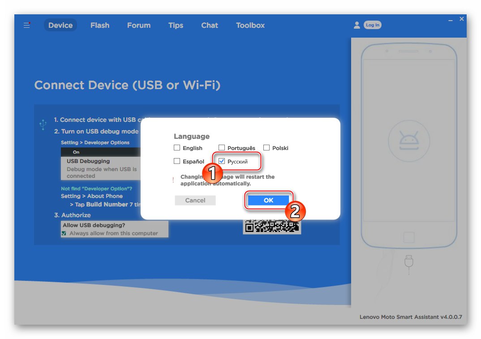Uncheck the Русский language checkbox
This screenshot has height=339, width=481.
click(222, 161)
